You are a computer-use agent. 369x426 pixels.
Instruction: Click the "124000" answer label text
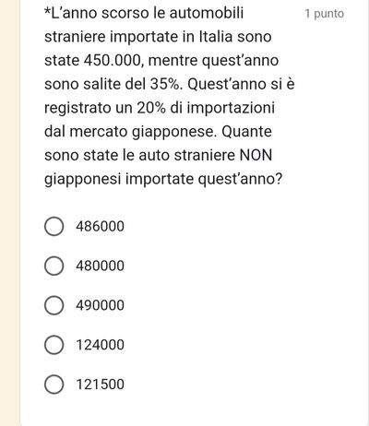(100, 345)
